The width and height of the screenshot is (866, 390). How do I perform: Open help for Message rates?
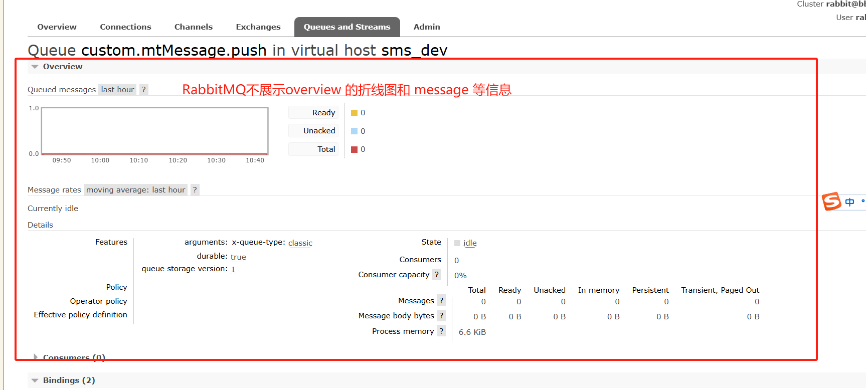pos(195,190)
